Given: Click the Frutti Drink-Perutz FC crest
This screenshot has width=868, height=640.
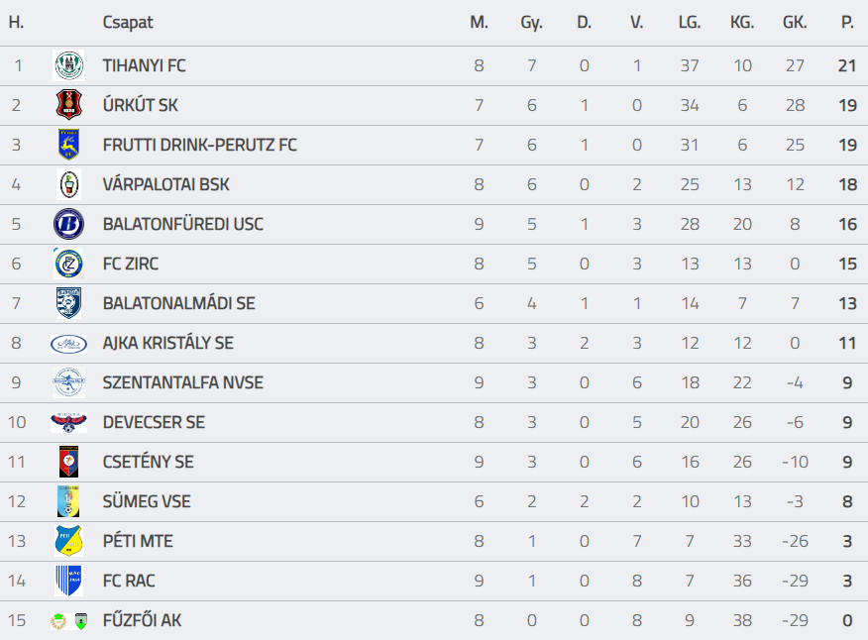Looking at the screenshot, I should pyautogui.click(x=68, y=146).
